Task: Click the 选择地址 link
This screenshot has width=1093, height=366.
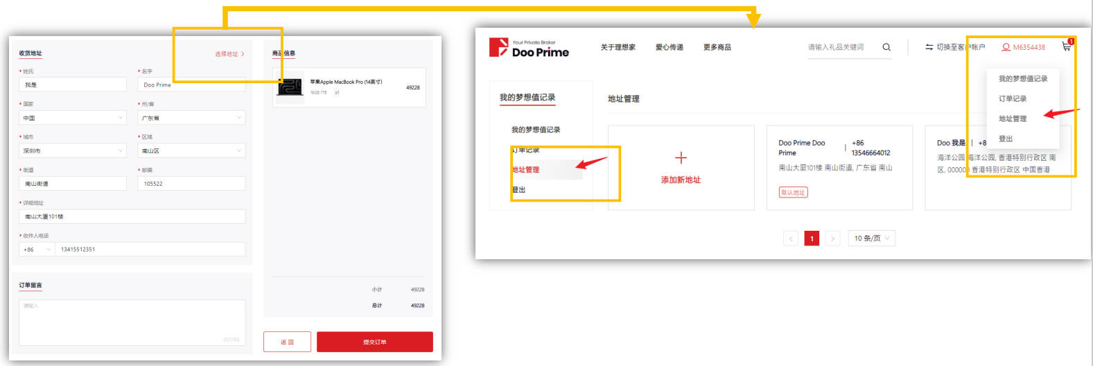Action: [x=229, y=54]
